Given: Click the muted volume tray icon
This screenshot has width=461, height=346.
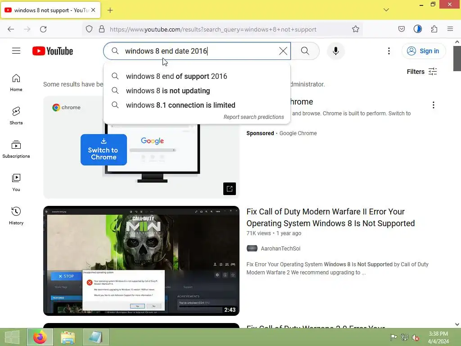Looking at the screenshot, I should 416,337.
